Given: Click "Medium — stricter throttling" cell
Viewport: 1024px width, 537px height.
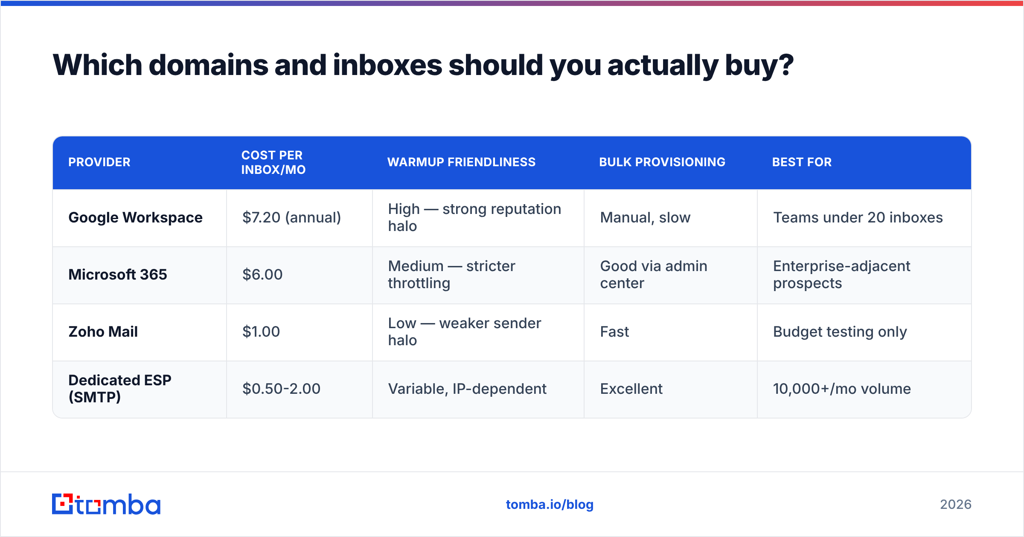Looking at the screenshot, I should pyautogui.click(x=478, y=275).
